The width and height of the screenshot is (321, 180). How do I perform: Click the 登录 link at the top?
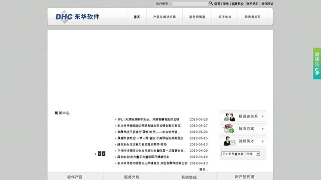tap(226, 3)
